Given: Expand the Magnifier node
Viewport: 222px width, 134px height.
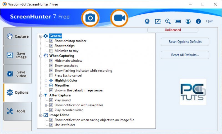Looking at the screenshot, I should click(x=46, y=86).
